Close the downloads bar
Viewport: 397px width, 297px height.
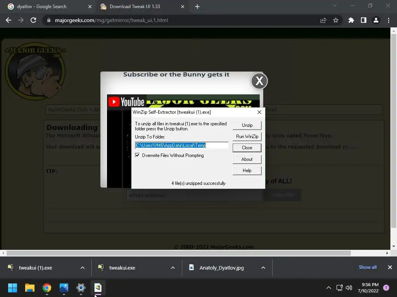pos(390,267)
